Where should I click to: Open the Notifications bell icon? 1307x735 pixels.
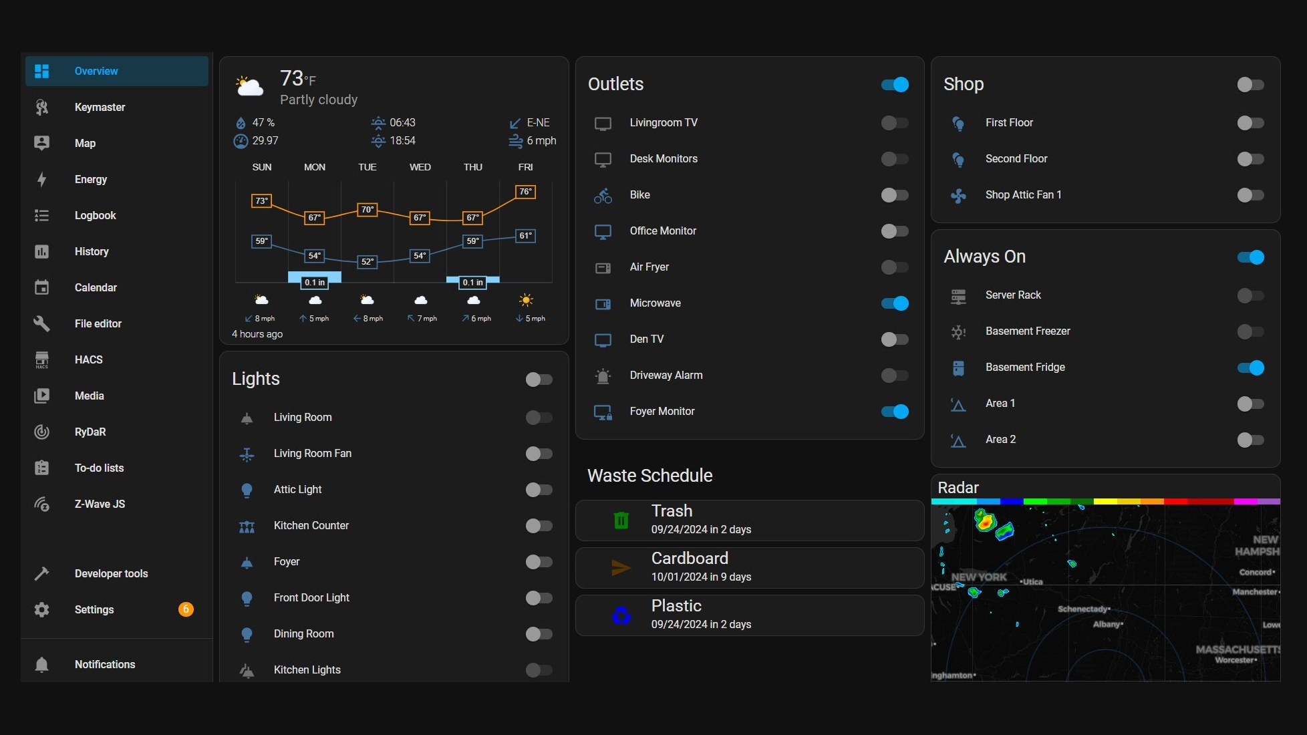coord(41,664)
